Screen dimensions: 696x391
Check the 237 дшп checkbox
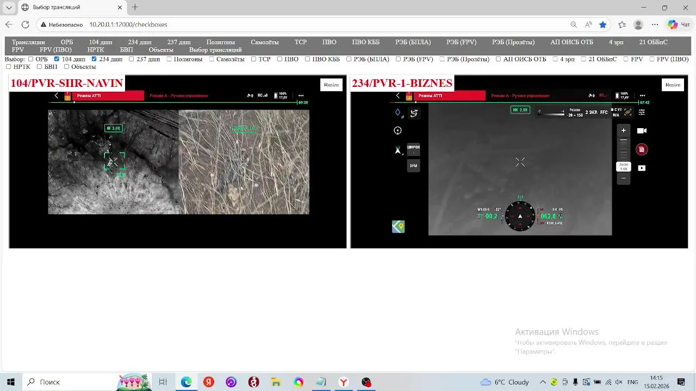click(131, 59)
